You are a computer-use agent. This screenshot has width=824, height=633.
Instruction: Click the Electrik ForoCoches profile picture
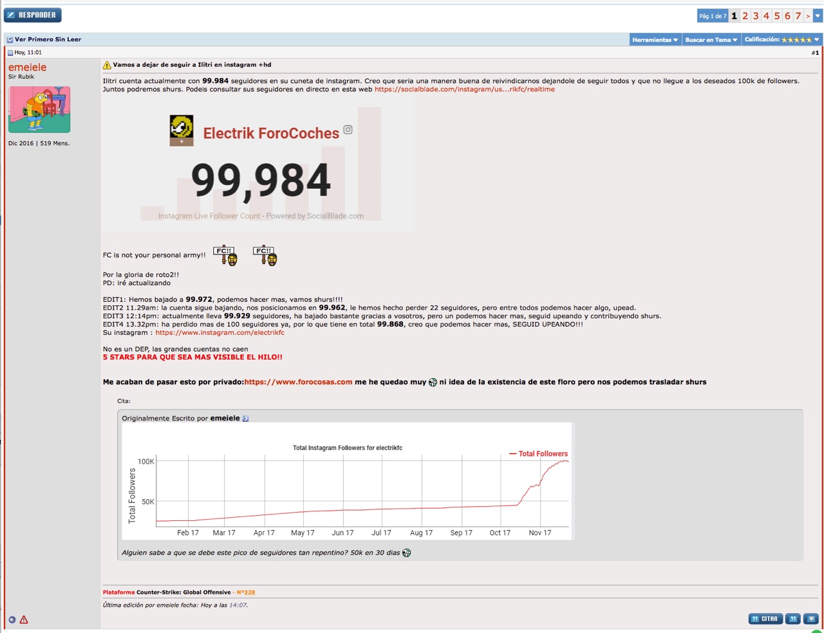point(182,130)
